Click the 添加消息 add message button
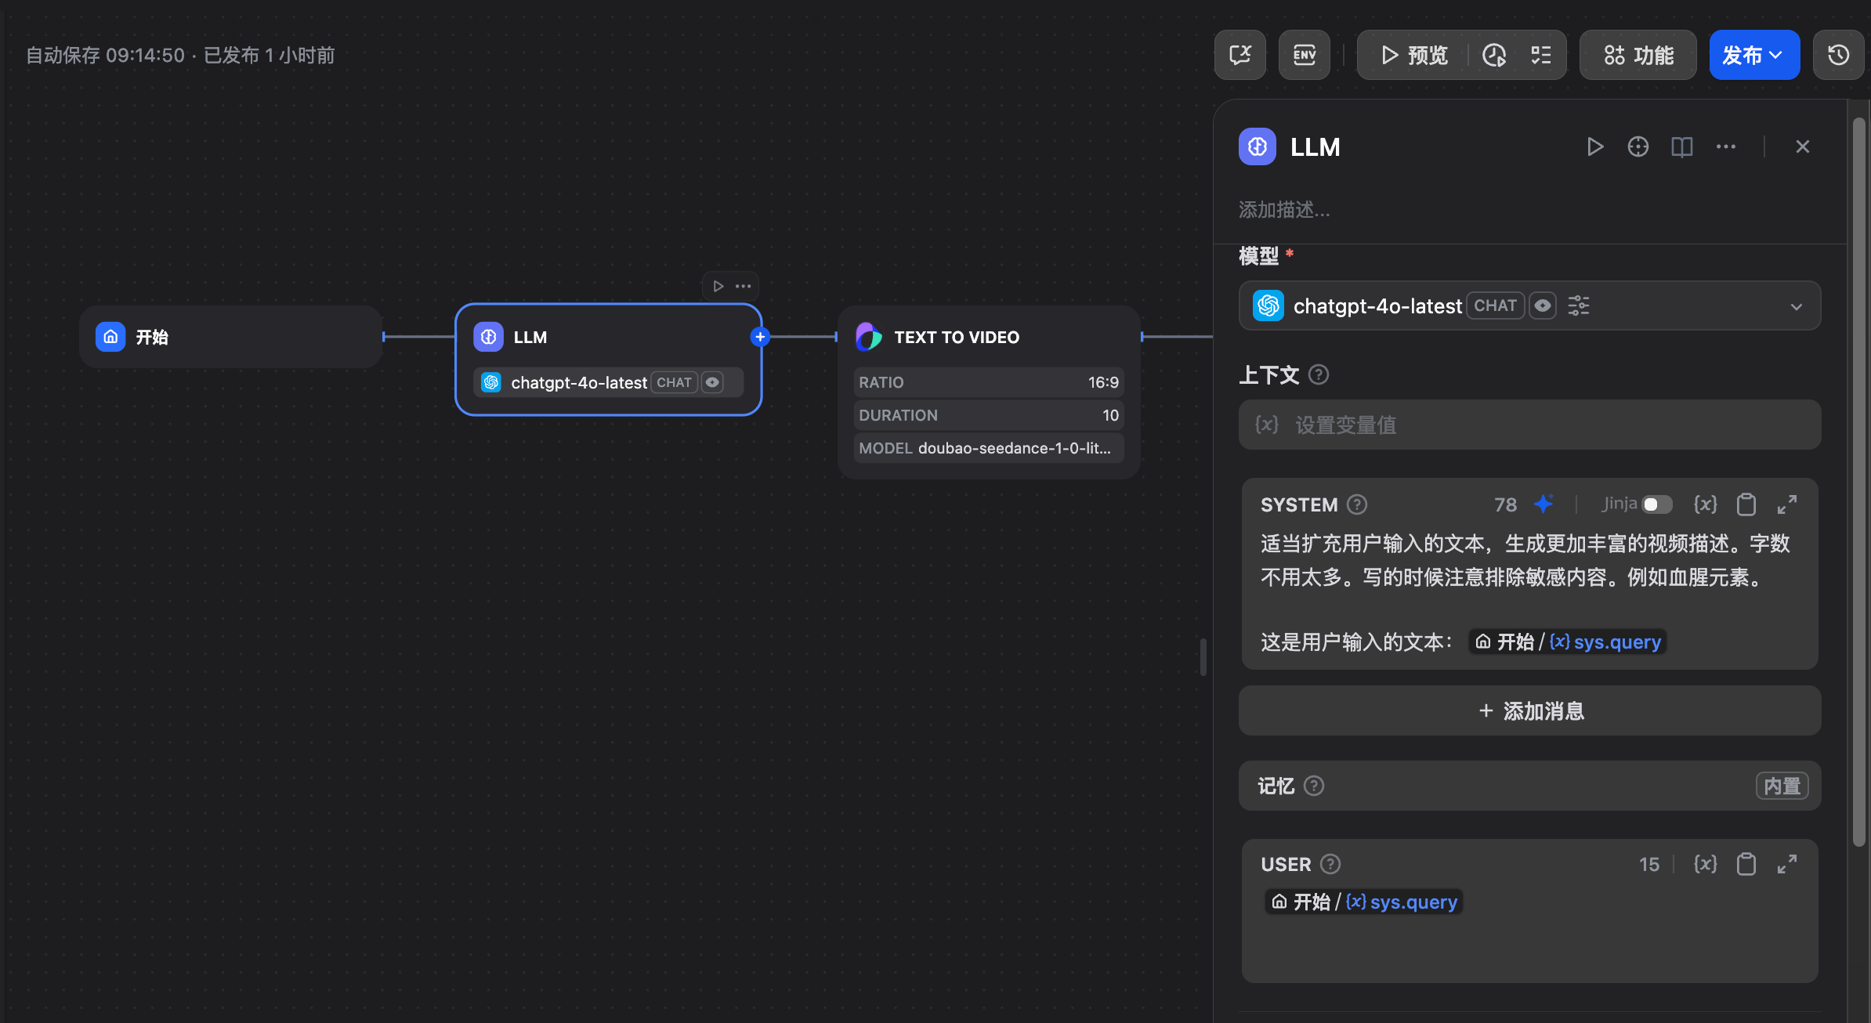This screenshot has height=1023, width=1871. pos(1529,710)
